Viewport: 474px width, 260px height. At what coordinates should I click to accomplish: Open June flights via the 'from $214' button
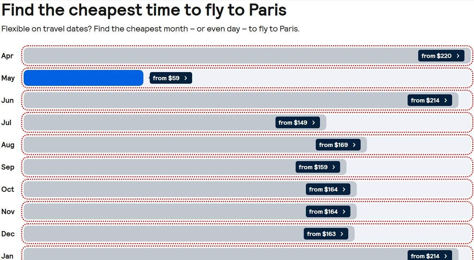click(x=430, y=100)
